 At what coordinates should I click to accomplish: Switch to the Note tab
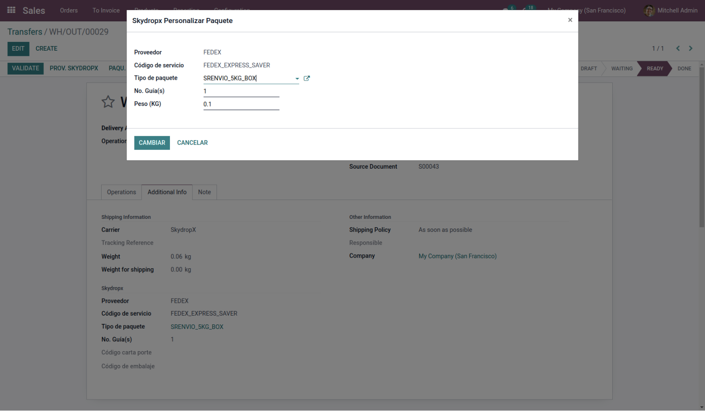[x=204, y=192]
